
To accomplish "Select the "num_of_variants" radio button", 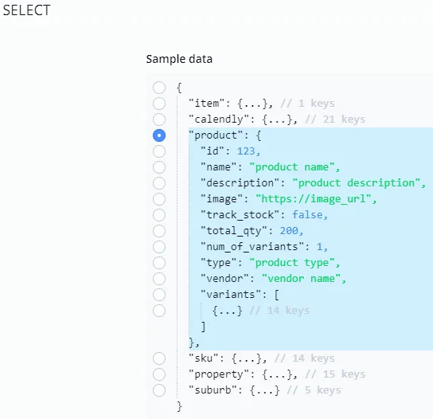I will pos(159,247).
